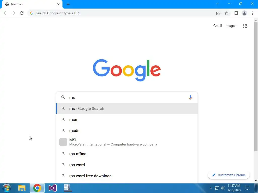The height and width of the screenshot is (193, 258).
Task: Click the Customize Chrome button
Action: click(x=229, y=175)
